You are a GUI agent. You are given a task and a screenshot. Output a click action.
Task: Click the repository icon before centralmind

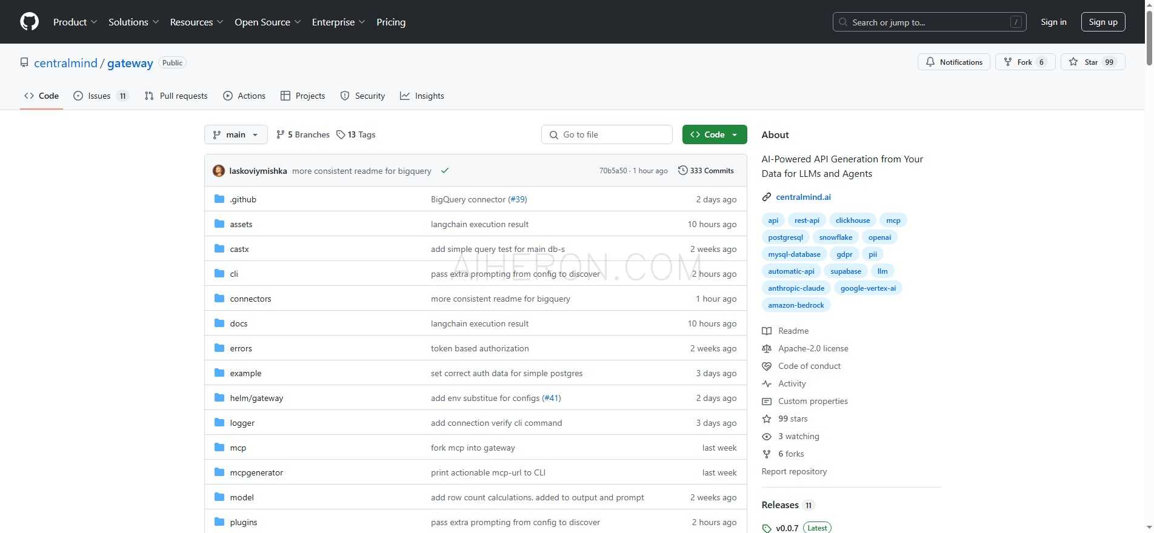(x=24, y=62)
